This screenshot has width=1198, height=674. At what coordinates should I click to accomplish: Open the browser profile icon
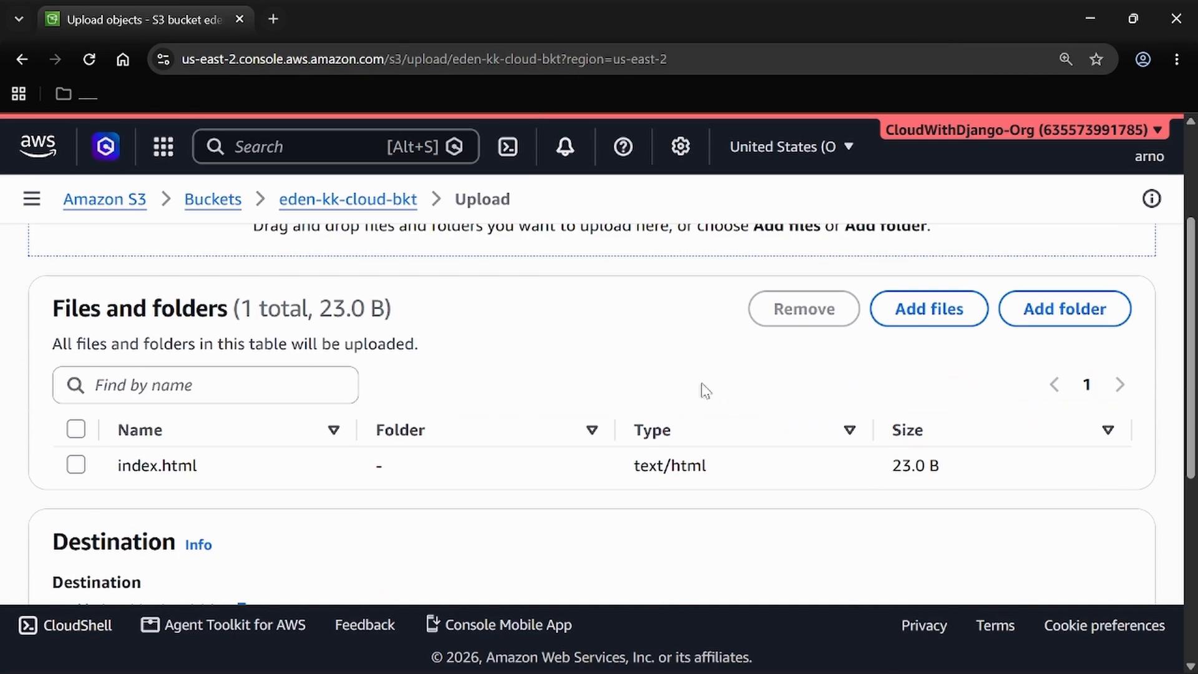click(x=1143, y=59)
